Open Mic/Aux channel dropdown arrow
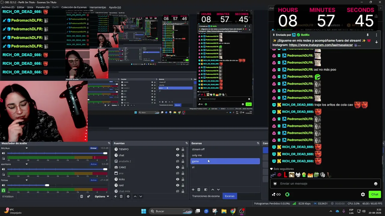385x216 pixels. tap(26, 148)
